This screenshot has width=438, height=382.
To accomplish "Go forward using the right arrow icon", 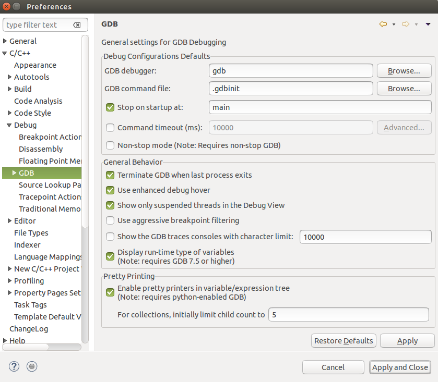I will tap(406, 24).
